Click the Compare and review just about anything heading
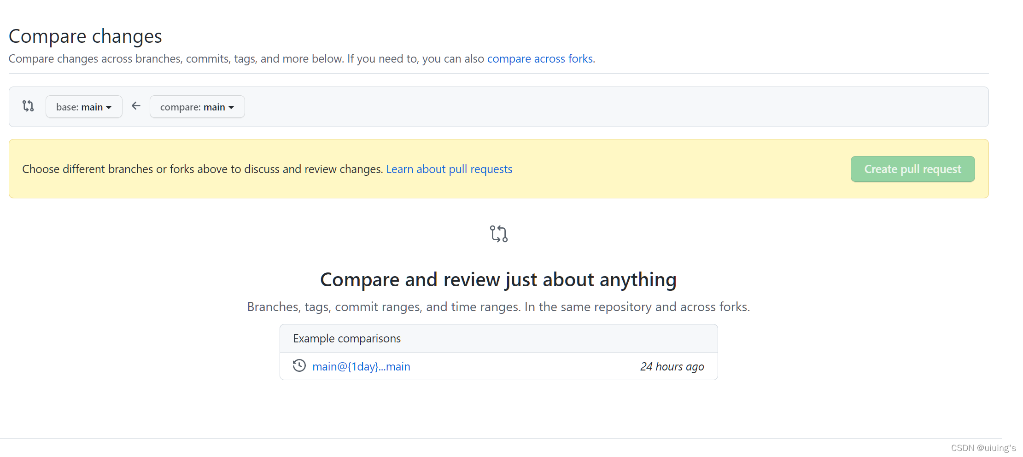Viewport: 1023px width, 457px height. pos(498,280)
